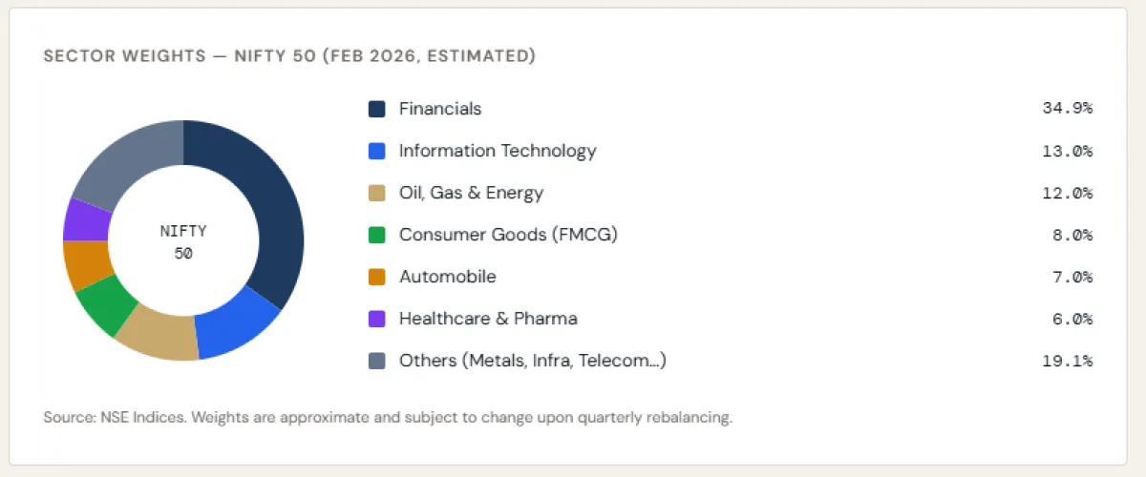Click the Healthcare & Pharma purple swatch
This screenshot has width=1146, height=477.
(x=377, y=319)
